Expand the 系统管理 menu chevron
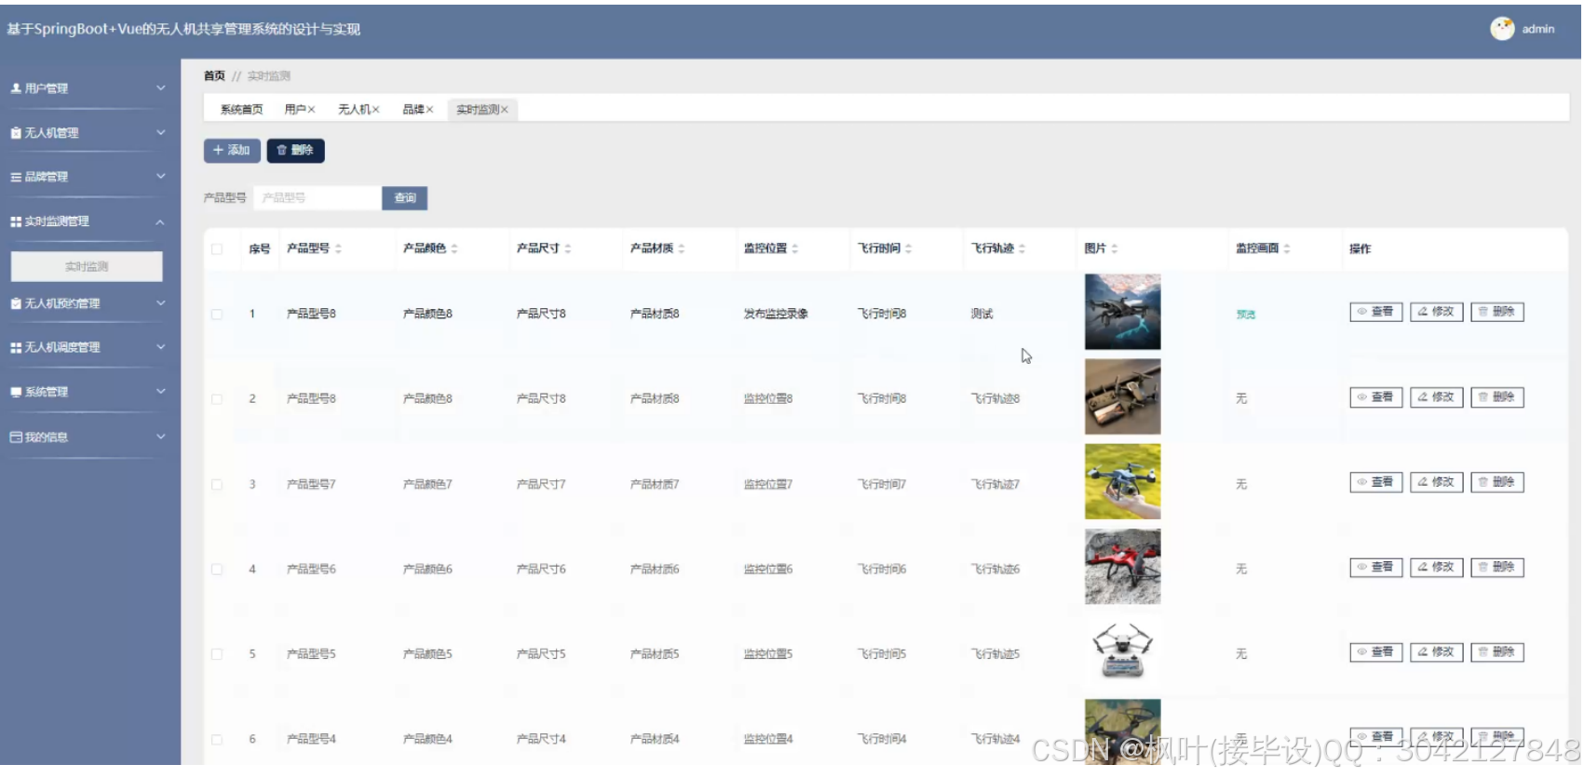Image resolution: width=1584 pixels, height=778 pixels. point(160,392)
